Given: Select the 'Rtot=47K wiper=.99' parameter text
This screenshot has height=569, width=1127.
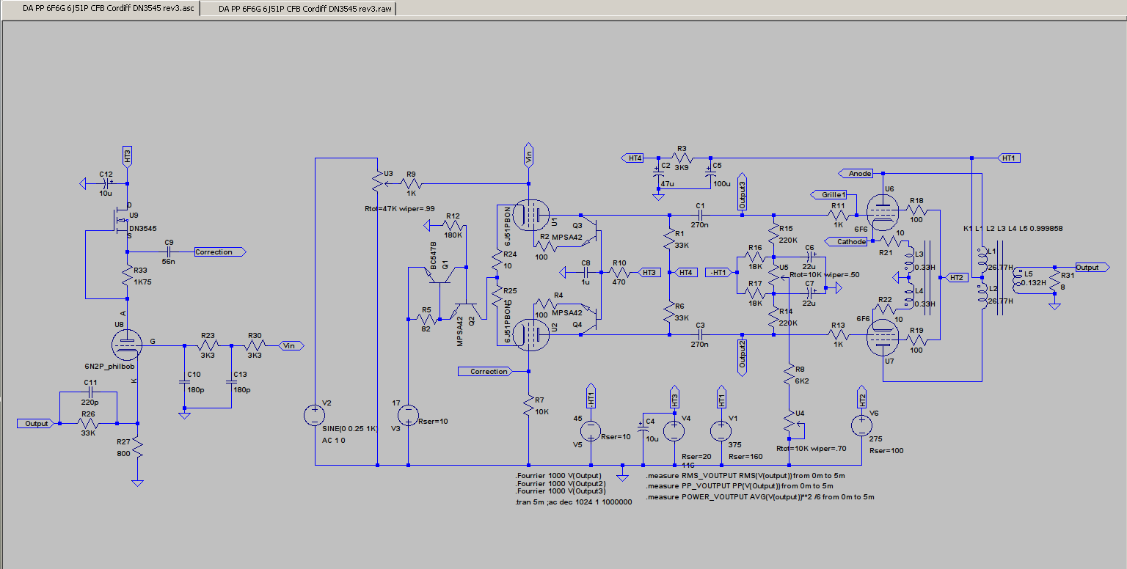Looking at the screenshot, I should (398, 208).
